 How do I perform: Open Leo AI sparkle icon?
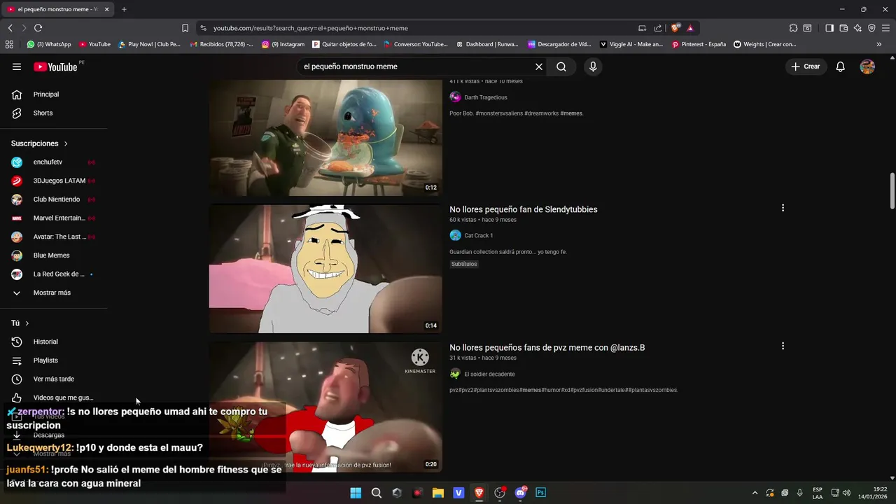point(857,28)
